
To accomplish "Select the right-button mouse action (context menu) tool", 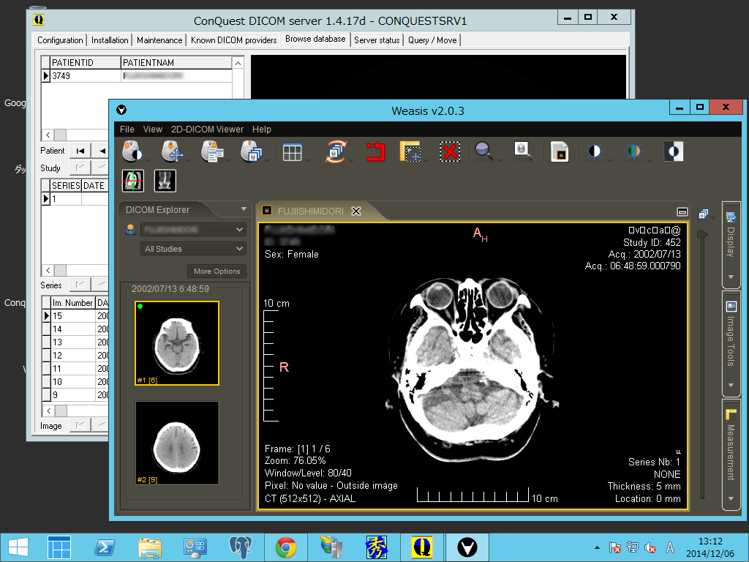I will (x=212, y=151).
